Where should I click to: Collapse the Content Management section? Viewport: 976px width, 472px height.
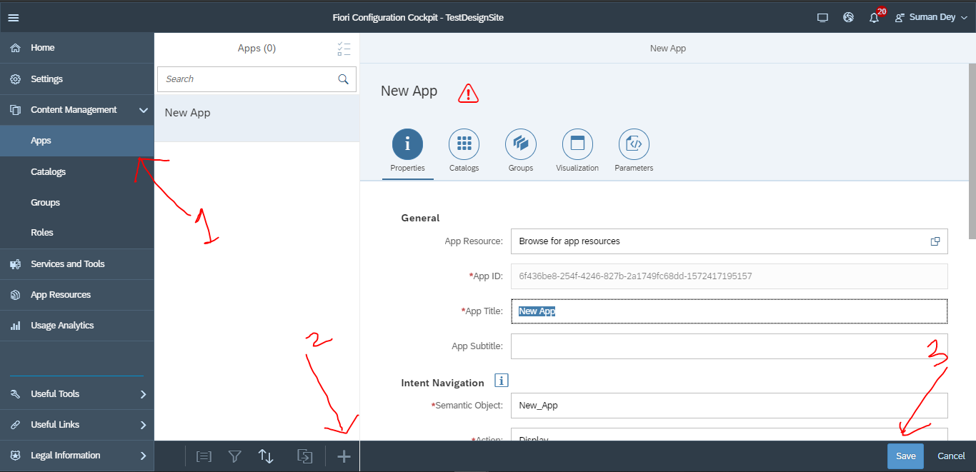143,110
